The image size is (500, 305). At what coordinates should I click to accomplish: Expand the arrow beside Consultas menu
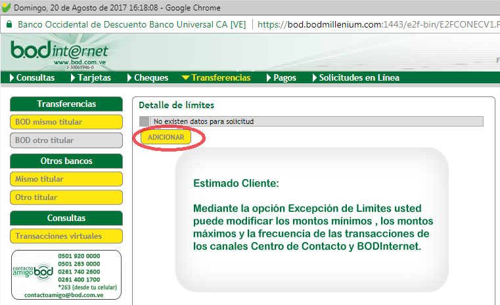[x=12, y=77]
